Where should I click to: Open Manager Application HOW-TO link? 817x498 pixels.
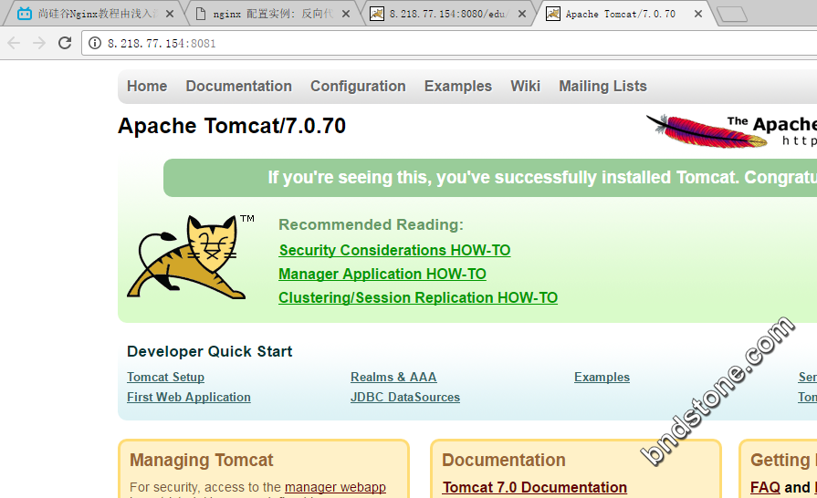[382, 275]
